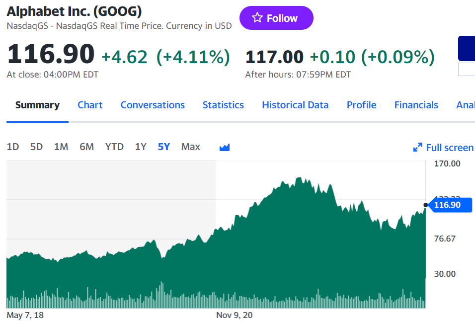Select the YTD time range

[x=114, y=147]
